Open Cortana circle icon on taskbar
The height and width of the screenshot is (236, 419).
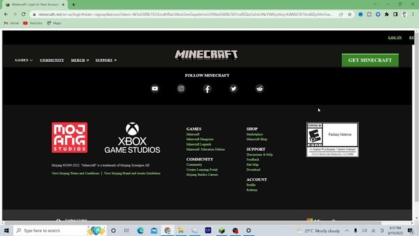click(113, 230)
